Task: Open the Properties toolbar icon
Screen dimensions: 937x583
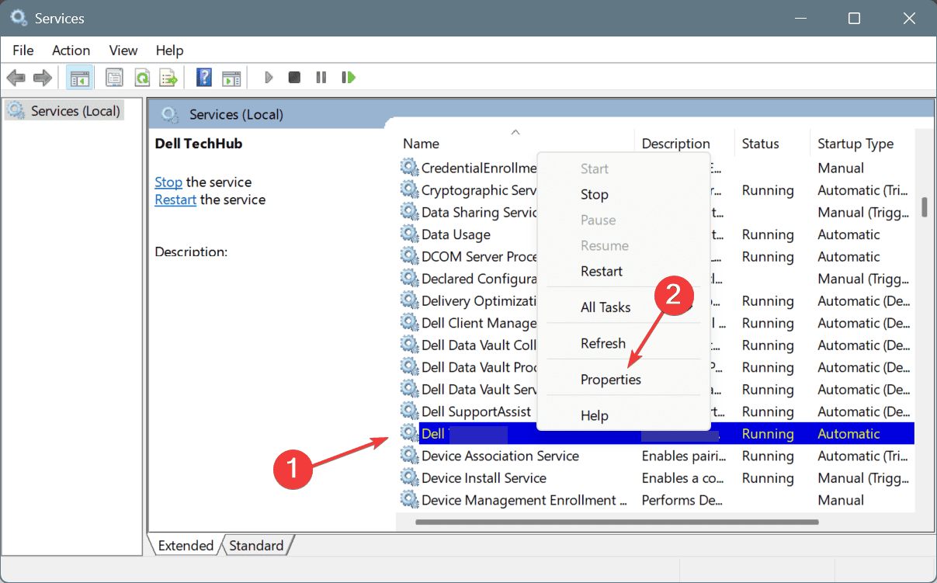Action: (114, 78)
